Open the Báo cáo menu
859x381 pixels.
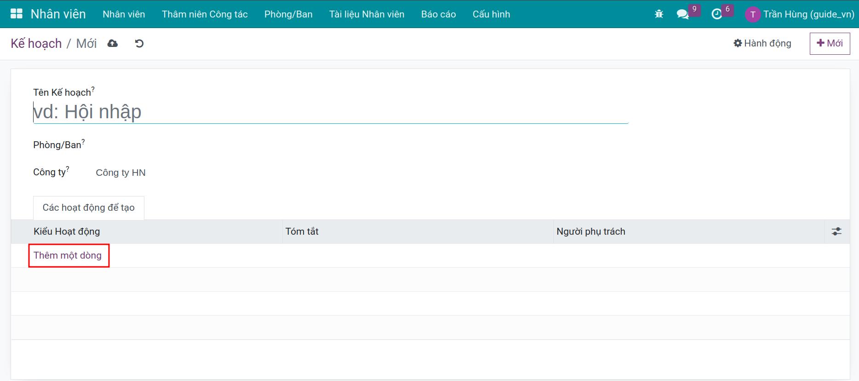pyautogui.click(x=438, y=14)
